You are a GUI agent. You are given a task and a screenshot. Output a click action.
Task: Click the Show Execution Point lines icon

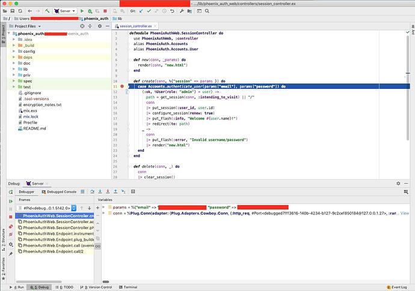(x=82, y=191)
